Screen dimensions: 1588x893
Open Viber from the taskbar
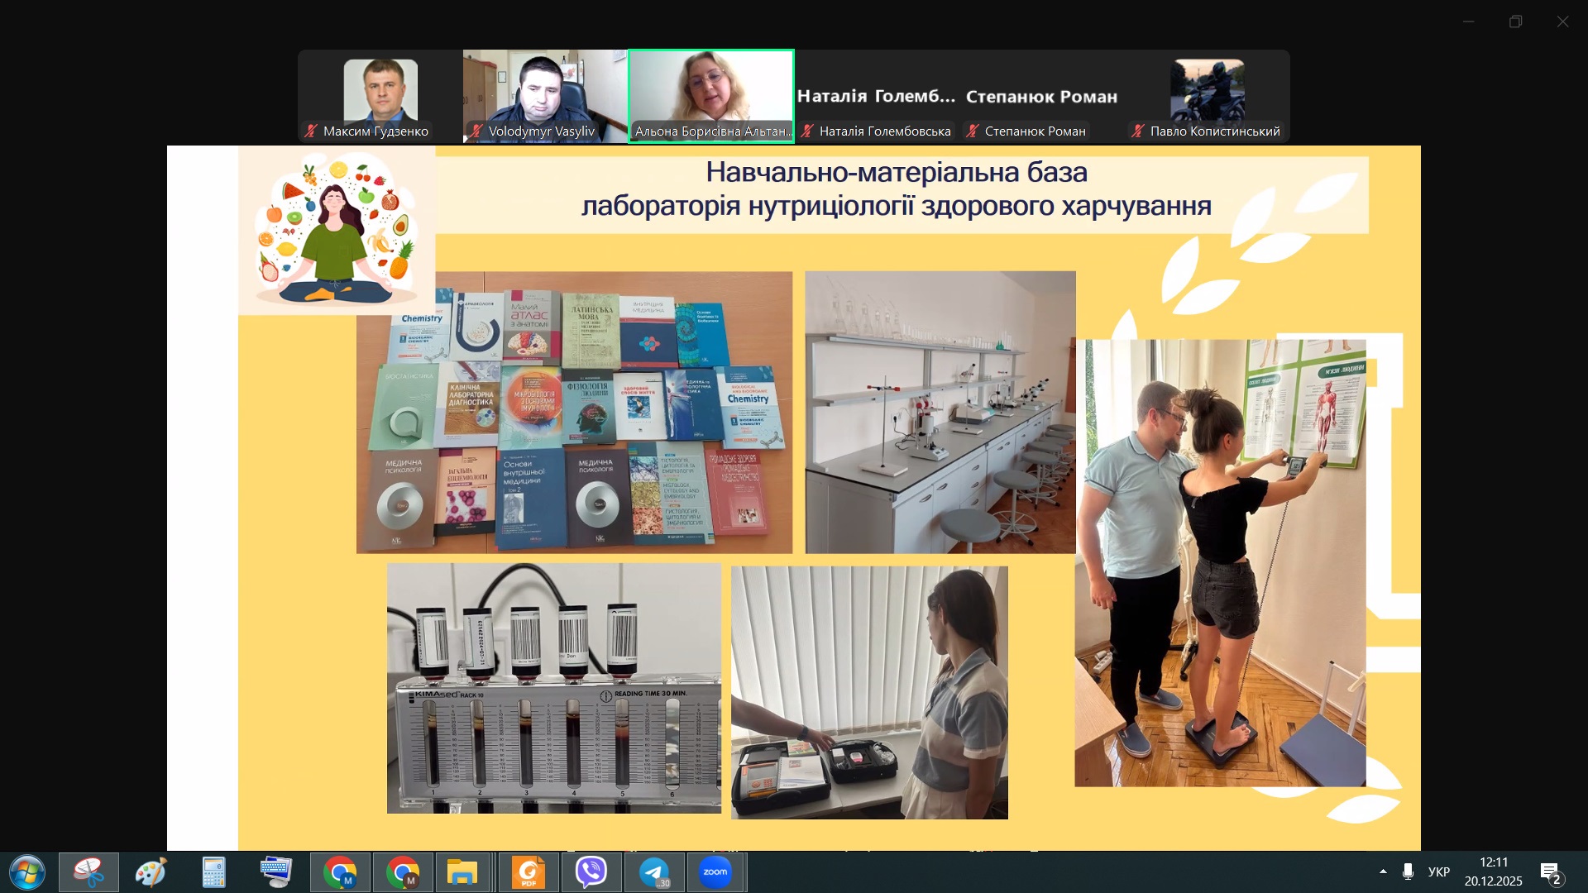point(591,872)
